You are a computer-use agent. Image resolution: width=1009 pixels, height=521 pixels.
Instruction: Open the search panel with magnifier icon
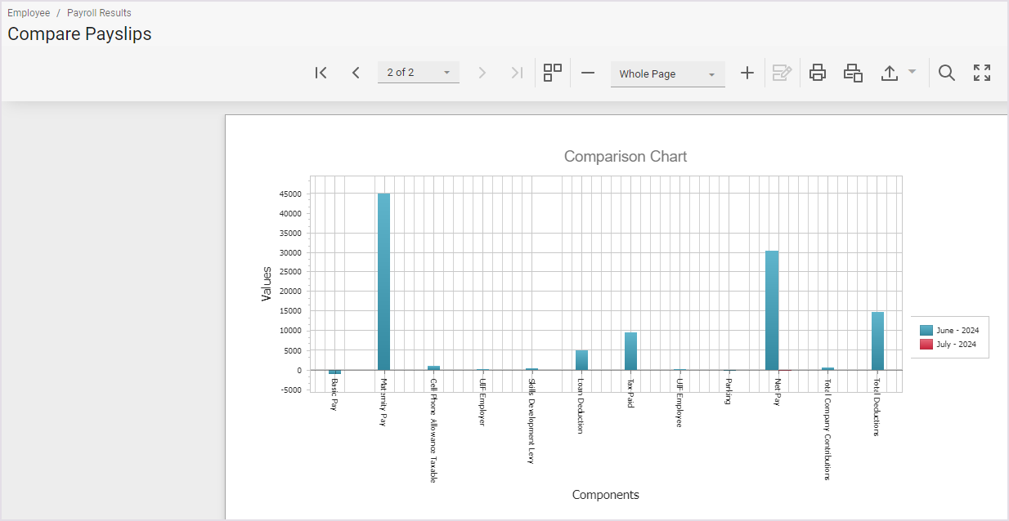[x=946, y=73]
